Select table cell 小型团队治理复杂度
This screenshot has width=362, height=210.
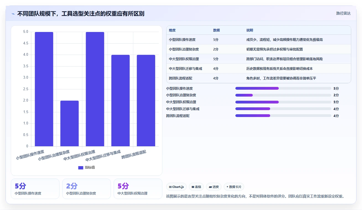click(x=184, y=49)
